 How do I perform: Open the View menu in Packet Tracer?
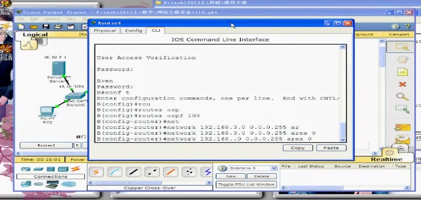(x=71, y=19)
